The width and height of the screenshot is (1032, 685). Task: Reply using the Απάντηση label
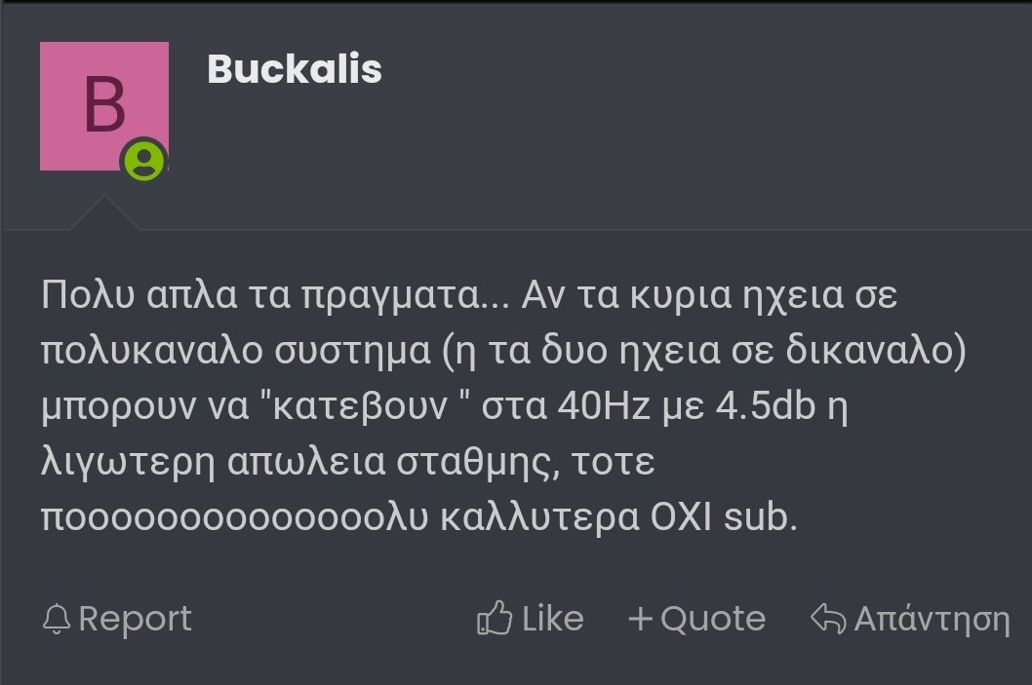[x=932, y=619]
